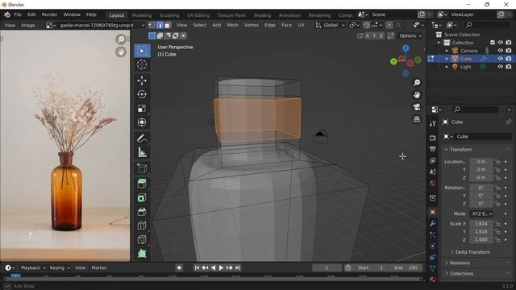Hide the Camera object via eye icon

[x=500, y=51]
